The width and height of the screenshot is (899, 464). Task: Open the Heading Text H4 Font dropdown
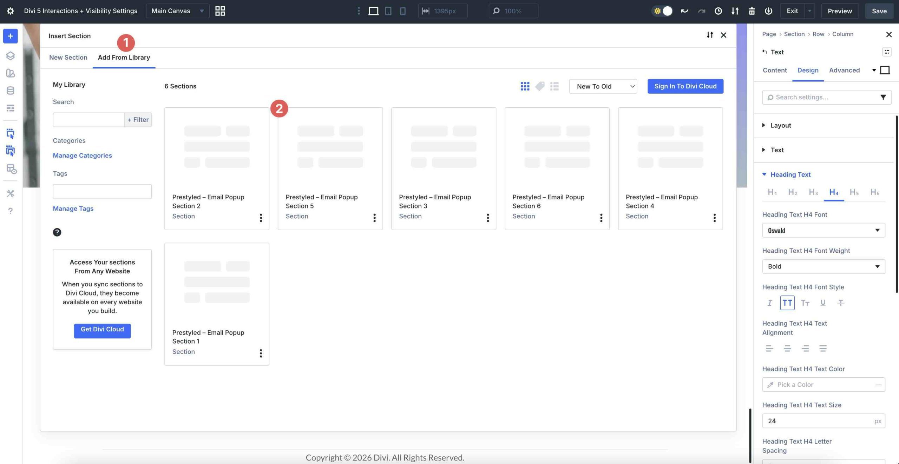click(x=823, y=231)
